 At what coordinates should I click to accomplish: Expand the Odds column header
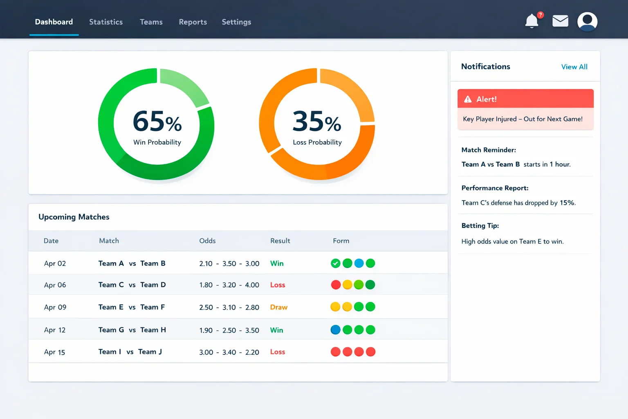(207, 241)
